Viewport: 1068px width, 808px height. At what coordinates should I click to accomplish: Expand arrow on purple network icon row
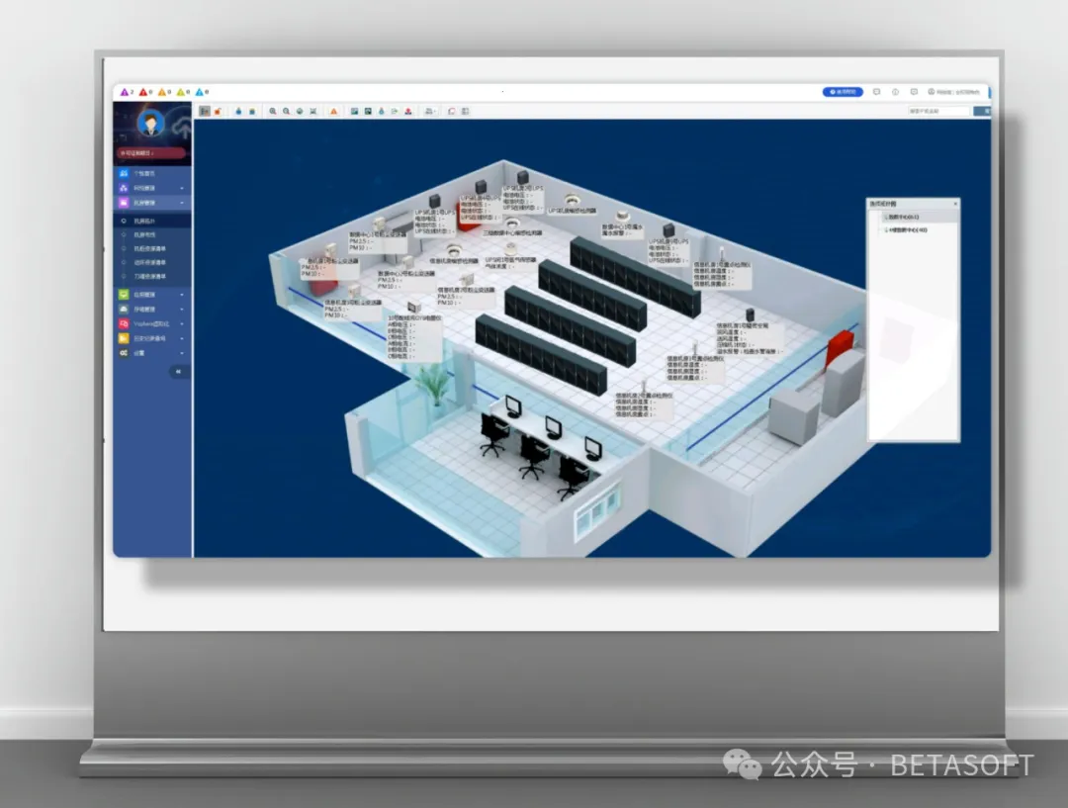coord(182,189)
